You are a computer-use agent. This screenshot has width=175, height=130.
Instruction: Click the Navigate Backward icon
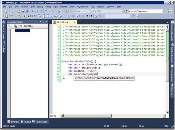[60, 11]
